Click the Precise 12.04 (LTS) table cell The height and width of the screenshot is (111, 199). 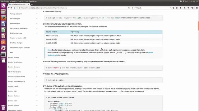[52, 36]
